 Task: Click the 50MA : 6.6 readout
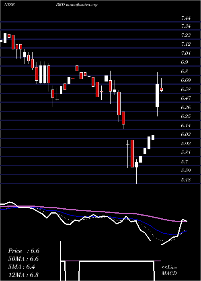click(23, 259)
